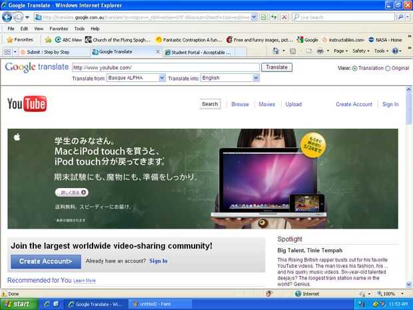413x310 pixels.
Task: Click the Translate button
Action: click(x=276, y=67)
